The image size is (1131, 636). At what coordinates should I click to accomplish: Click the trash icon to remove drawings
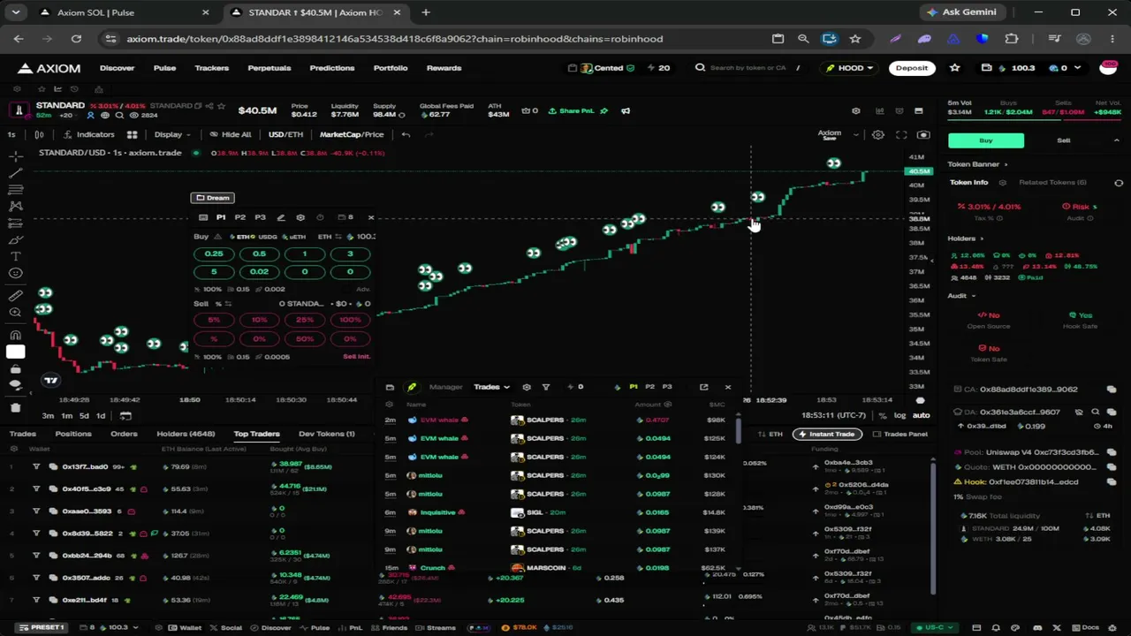(x=16, y=407)
